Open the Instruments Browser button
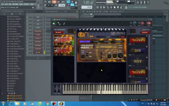Screen dimensions: 169x106 (x=58, y=32)
